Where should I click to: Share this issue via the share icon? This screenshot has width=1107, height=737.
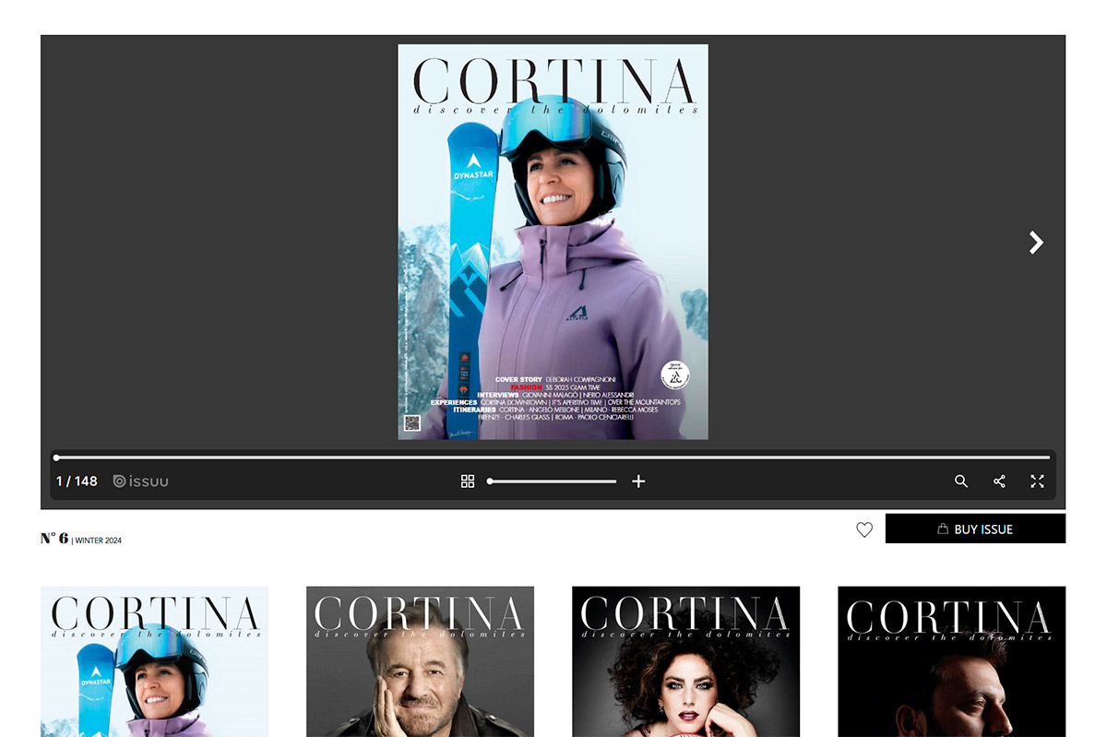pyautogui.click(x=999, y=481)
